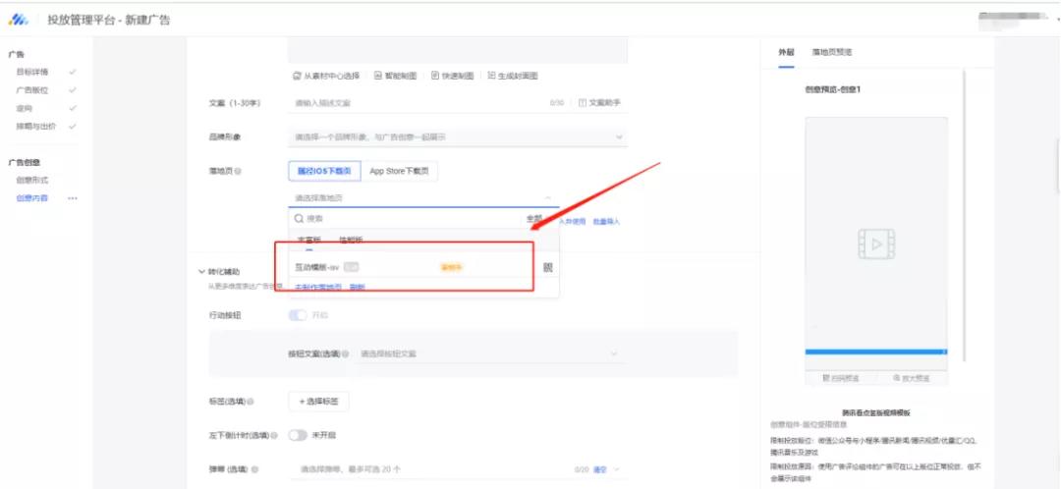1061x489 pixels.
Task: Click the search magnifier in landing page dropdown
Action: [299, 219]
